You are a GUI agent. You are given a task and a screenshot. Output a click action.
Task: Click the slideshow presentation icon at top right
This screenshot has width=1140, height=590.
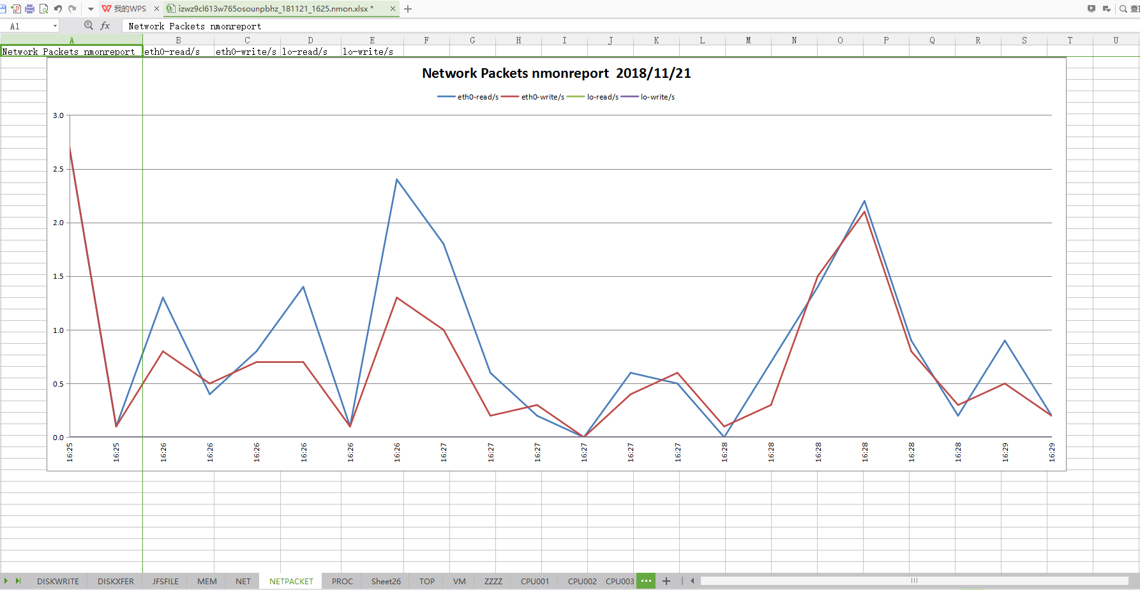(x=1091, y=9)
